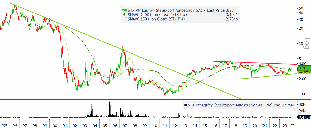
Task: Click the SMAVG (50) dotted legend swatch
Action: [125, 19]
